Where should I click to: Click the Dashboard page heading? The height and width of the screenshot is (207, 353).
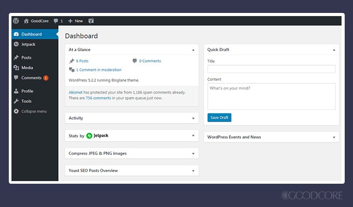point(82,36)
